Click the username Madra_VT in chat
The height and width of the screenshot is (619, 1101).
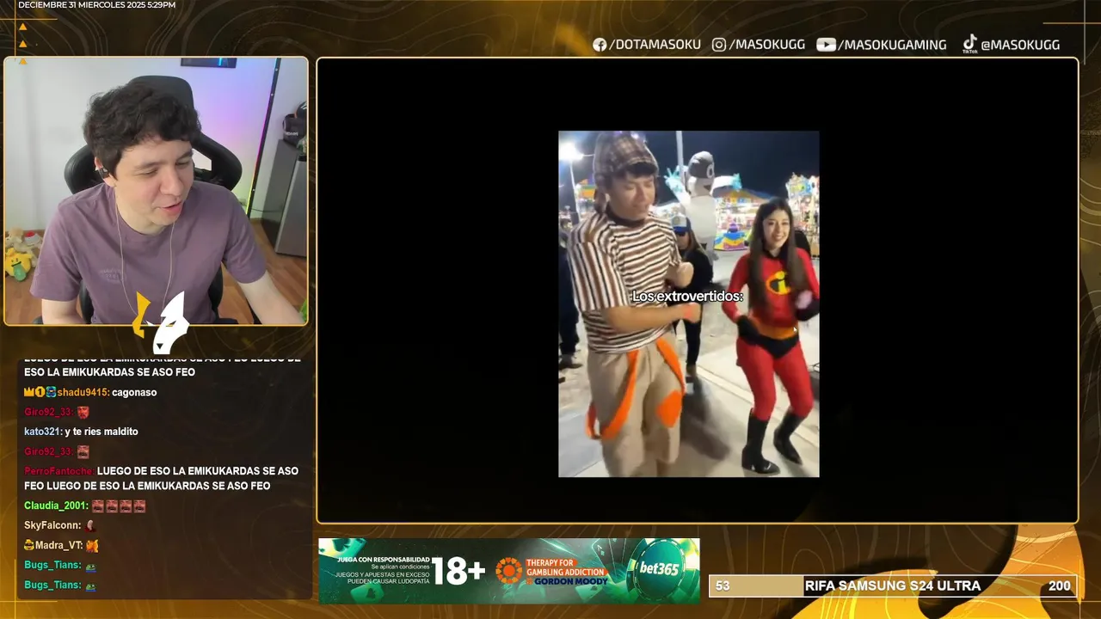[x=59, y=545]
